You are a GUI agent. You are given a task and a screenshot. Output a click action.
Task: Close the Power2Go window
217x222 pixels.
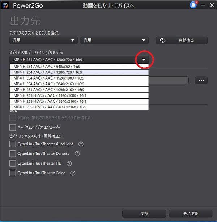pos(212,5)
